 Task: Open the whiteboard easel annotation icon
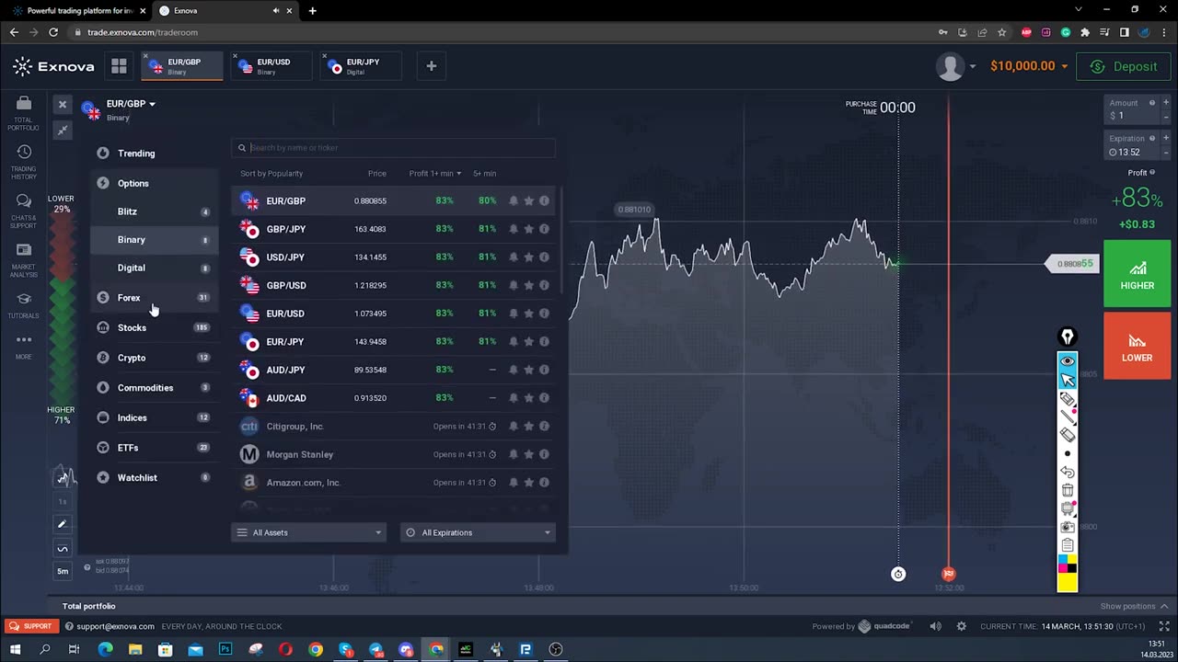1068,508
